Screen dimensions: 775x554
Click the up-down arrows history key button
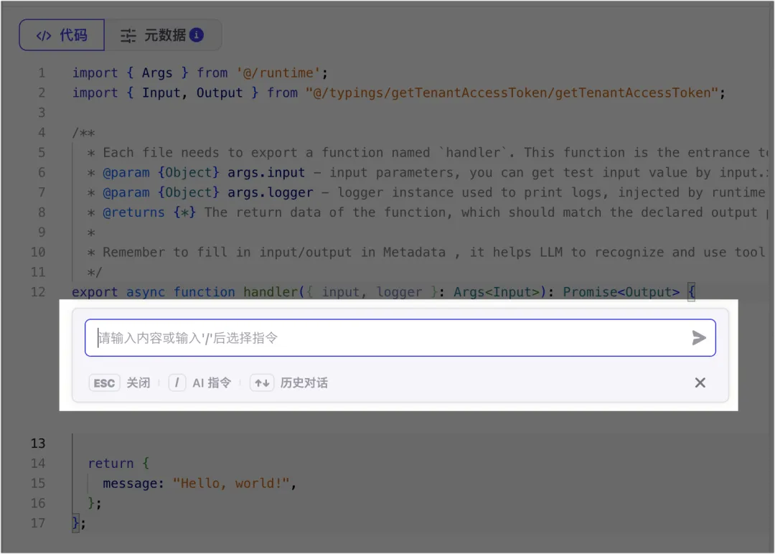click(x=262, y=383)
